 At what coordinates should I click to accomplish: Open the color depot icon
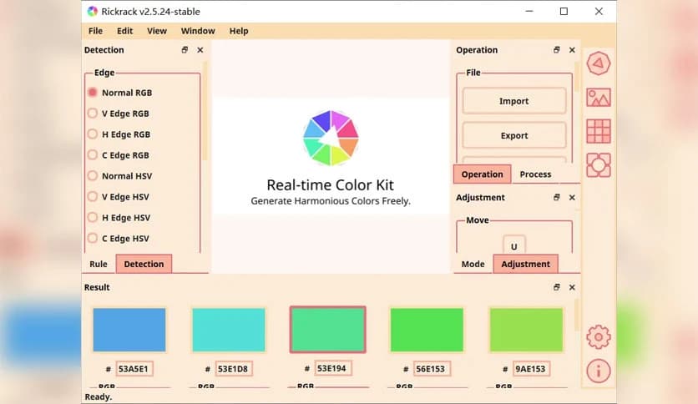[598, 164]
